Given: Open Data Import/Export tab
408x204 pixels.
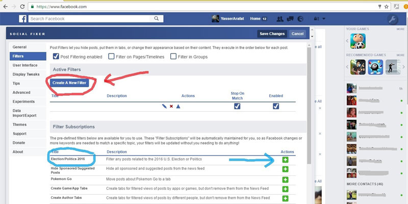Looking at the screenshot, I should point(28,113).
